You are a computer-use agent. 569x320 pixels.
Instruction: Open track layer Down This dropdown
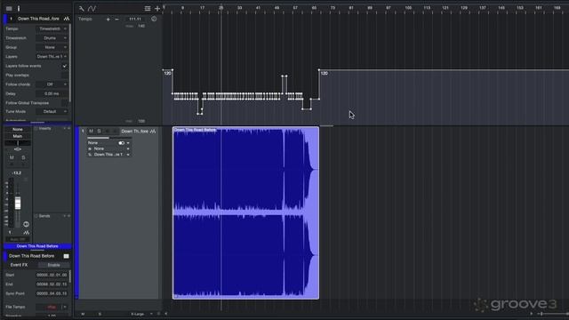pyautogui.click(x=108, y=155)
